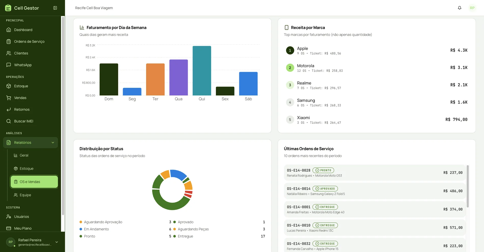Click the Geral chart icon under Relatórios
This screenshot has height=252, width=484.
16,155
